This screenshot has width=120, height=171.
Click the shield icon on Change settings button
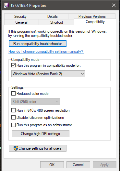[16, 148]
